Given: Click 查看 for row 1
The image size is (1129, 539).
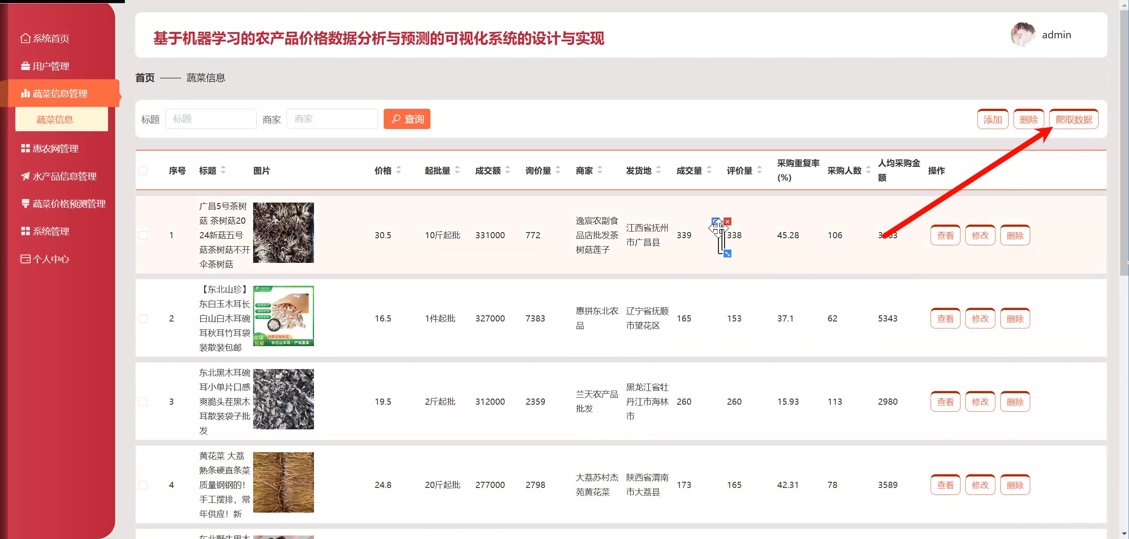Looking at the screenshot, I should point(946,236).
